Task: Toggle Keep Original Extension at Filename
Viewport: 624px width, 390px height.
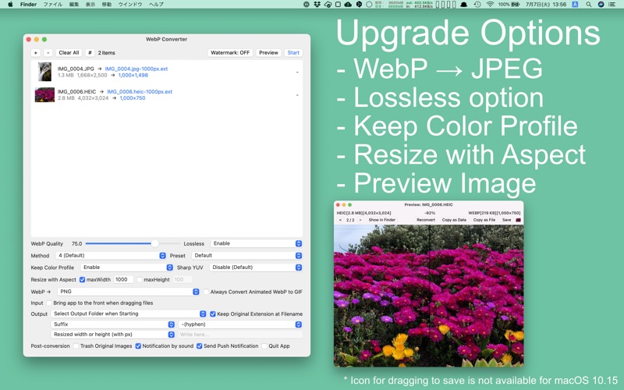Action: coord(213,314)
